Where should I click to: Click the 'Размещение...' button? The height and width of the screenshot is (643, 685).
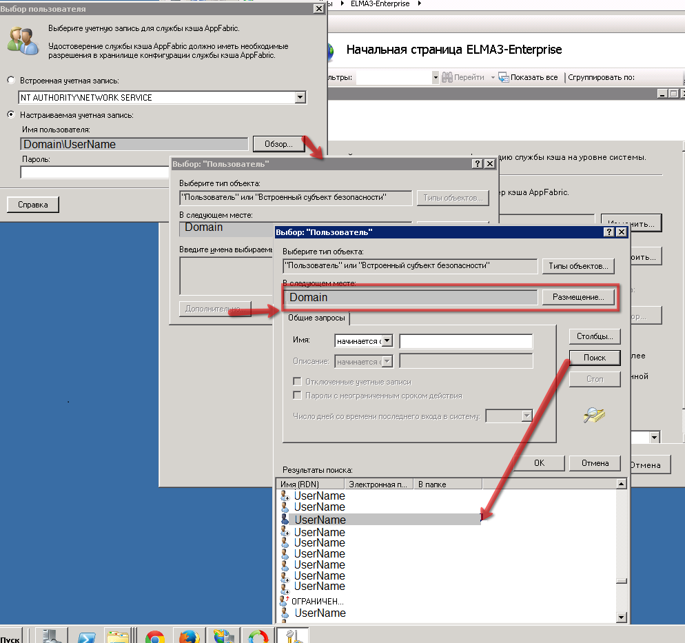pyautogui.click(x=577, y=297)
